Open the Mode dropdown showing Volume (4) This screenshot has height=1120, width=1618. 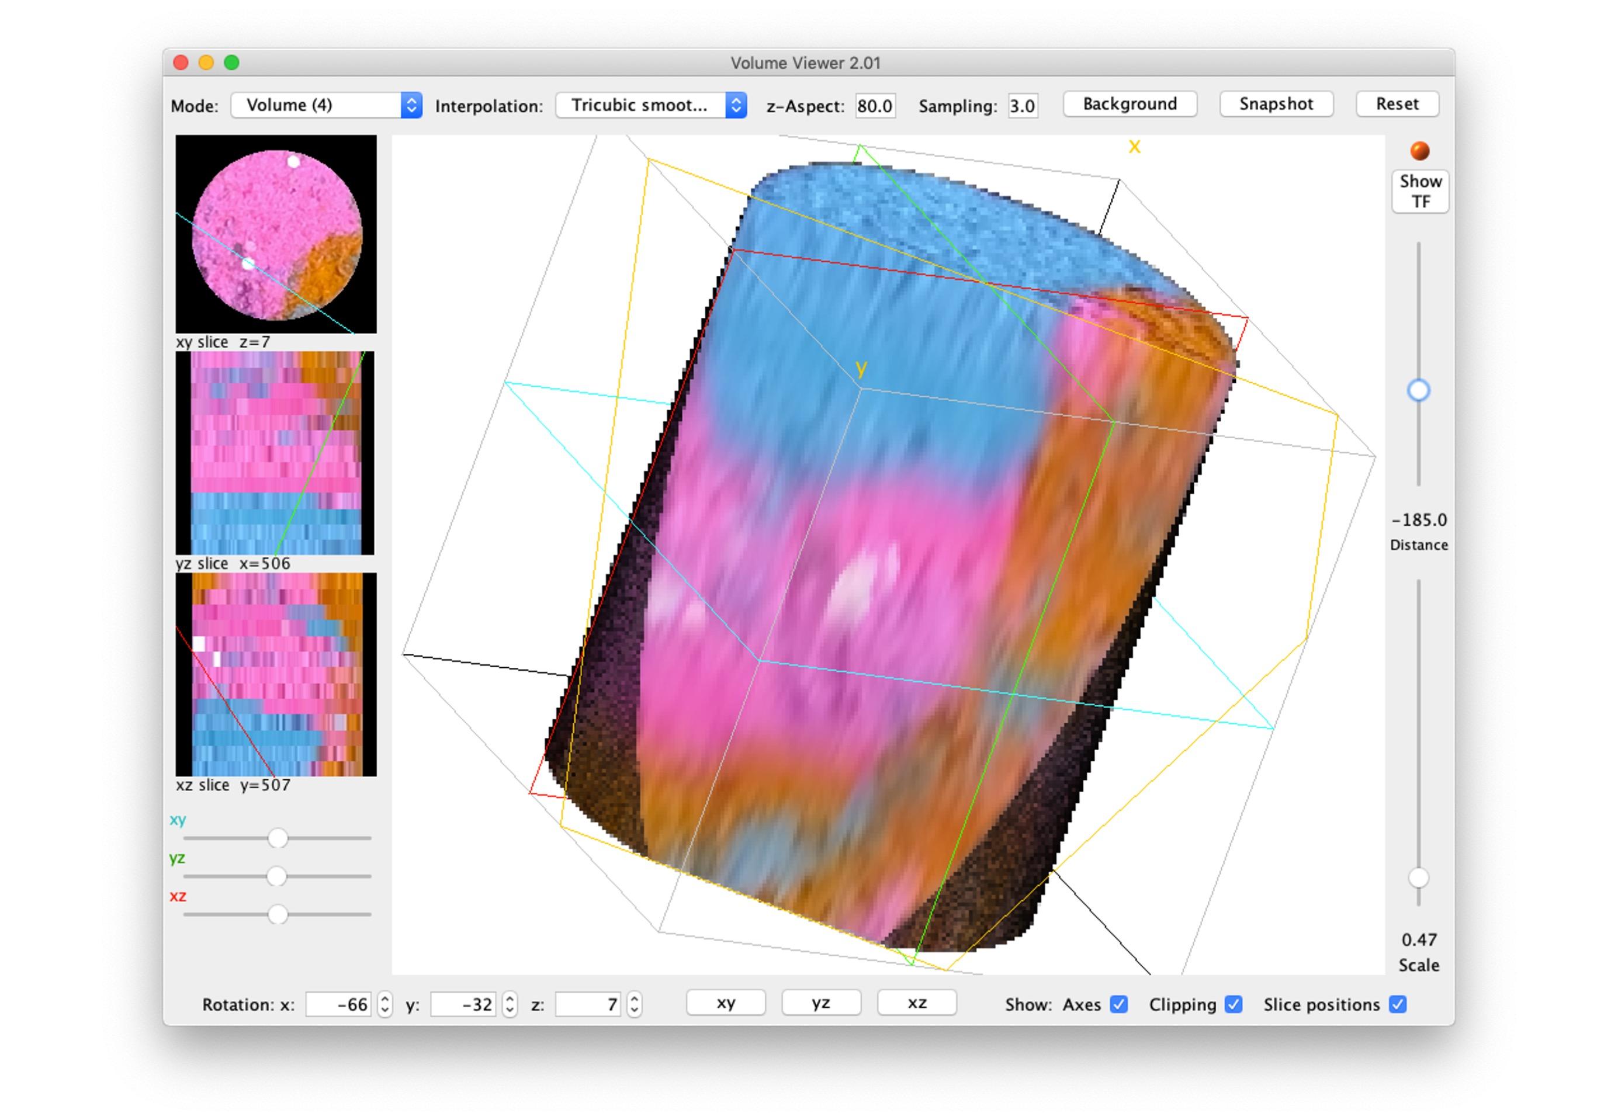326,105
